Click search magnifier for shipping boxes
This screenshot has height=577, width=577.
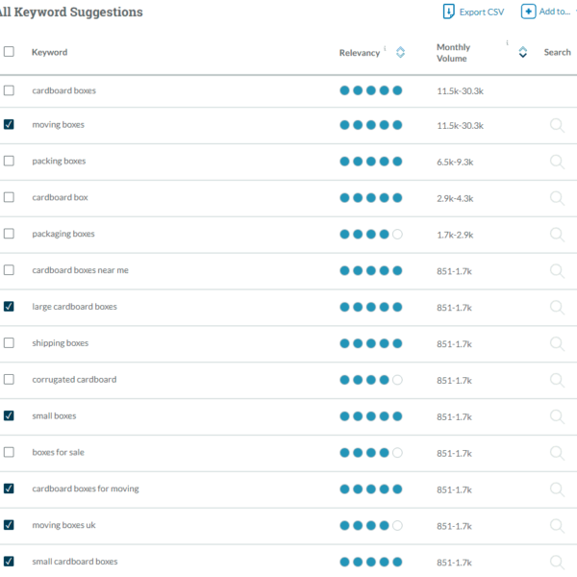click(x=557, y=343)
